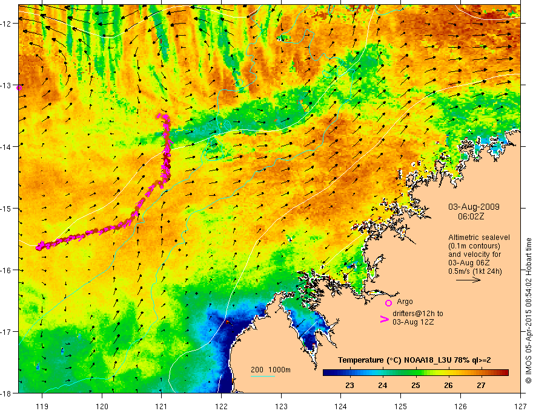Image resolution: width=533 pixels, height=411 pixels.
Task: Click the latitude axis label -16
Action: 7,270
